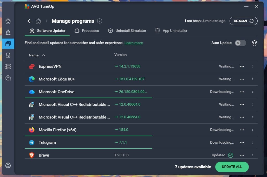Image resolution: width=267 pixels, height=177 pixels.
Task: Open the Home section in the sidebar
Action: (8, 21)
